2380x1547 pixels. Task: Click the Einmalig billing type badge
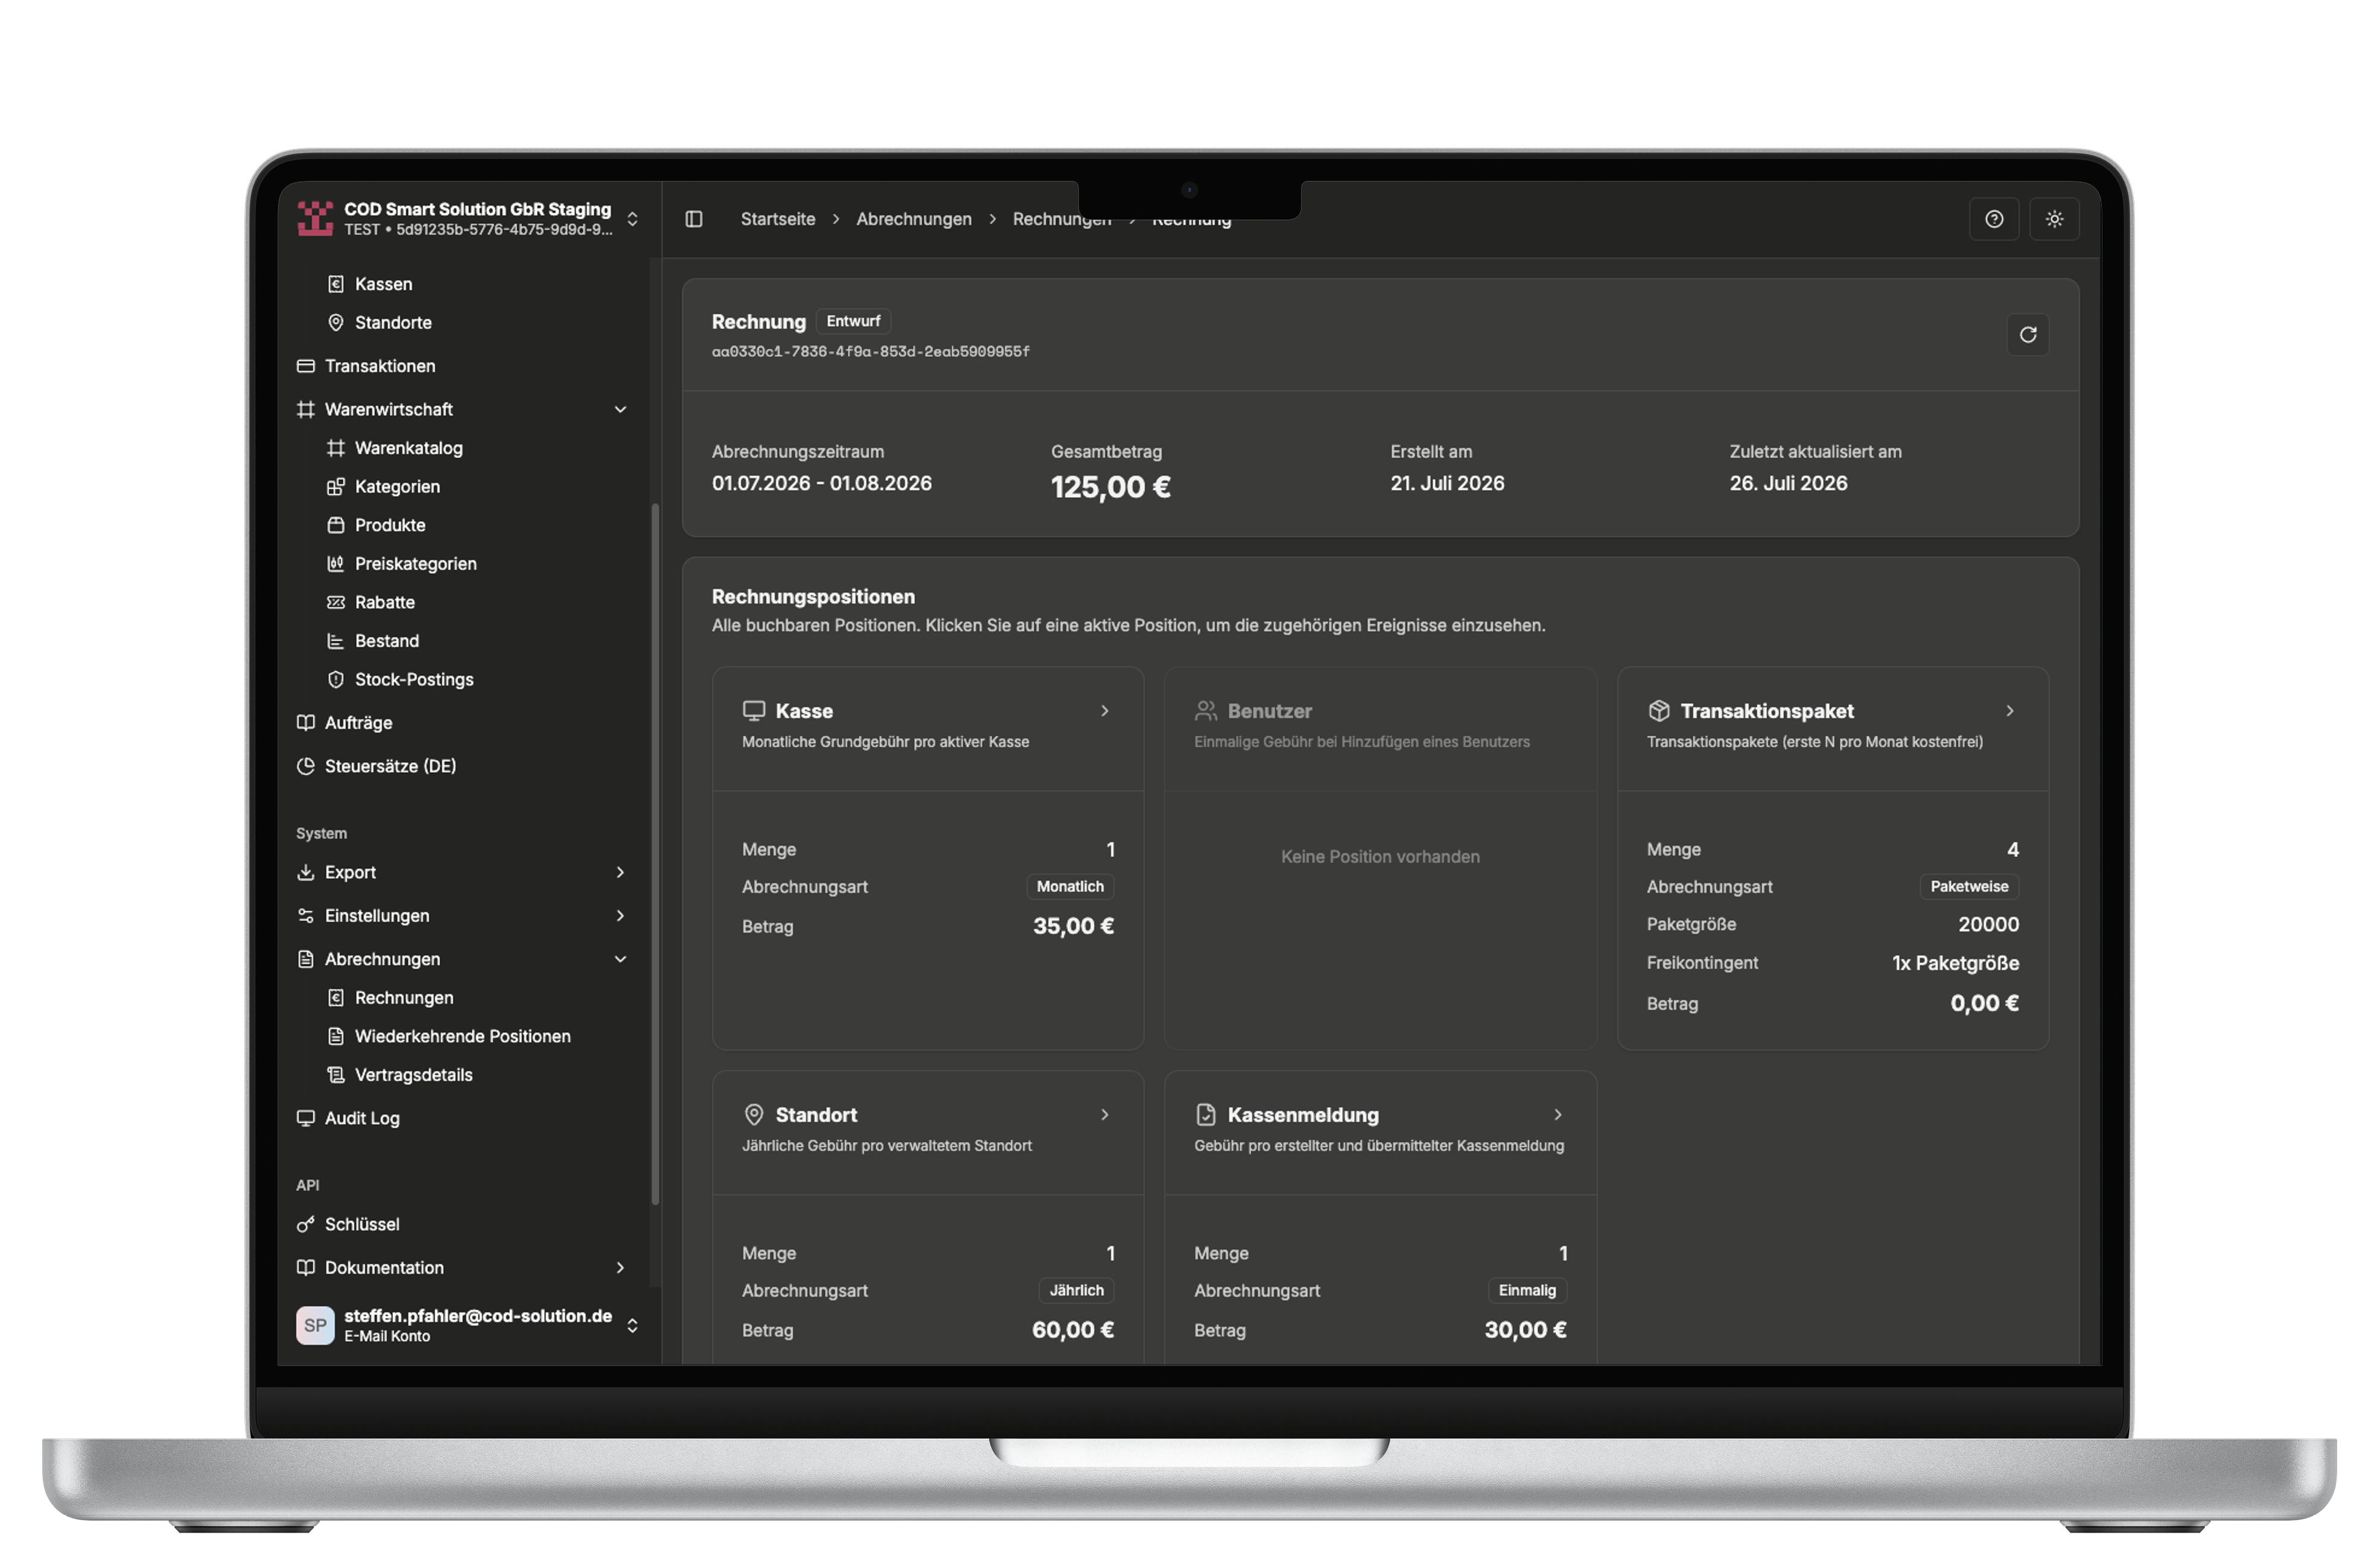tap(1527, 1291)
